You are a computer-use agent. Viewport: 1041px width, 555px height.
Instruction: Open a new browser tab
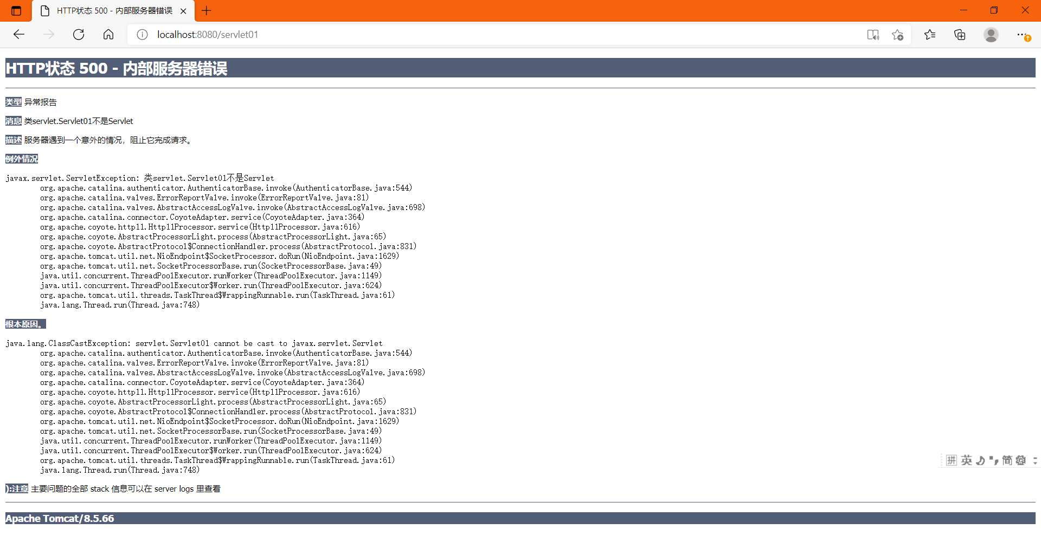[207, 10]
